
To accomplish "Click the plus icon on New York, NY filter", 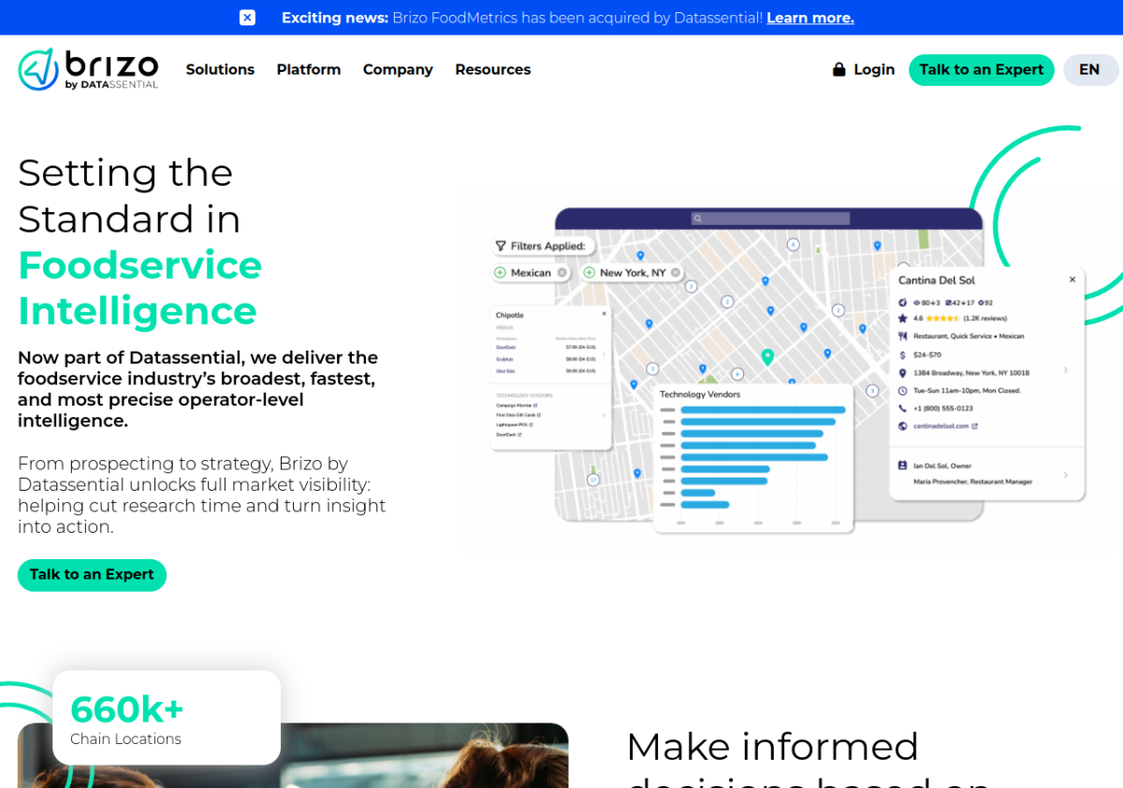I will pyautogui.click(x=590, y=273).
